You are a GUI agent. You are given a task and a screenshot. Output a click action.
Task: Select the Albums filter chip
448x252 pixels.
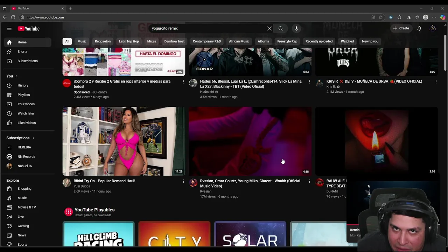(264, 41)
